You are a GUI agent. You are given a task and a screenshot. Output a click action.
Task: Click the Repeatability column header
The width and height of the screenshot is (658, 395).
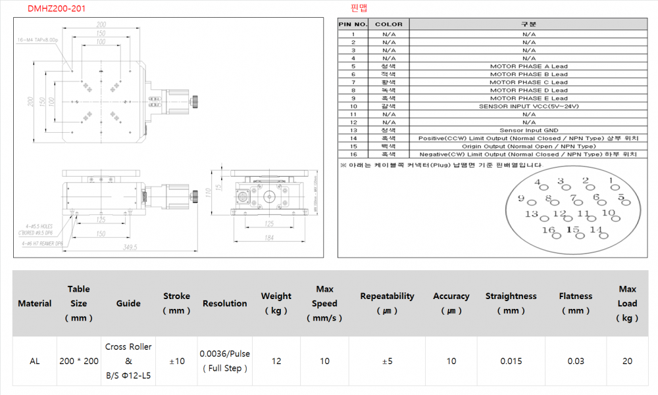point(387,303)
